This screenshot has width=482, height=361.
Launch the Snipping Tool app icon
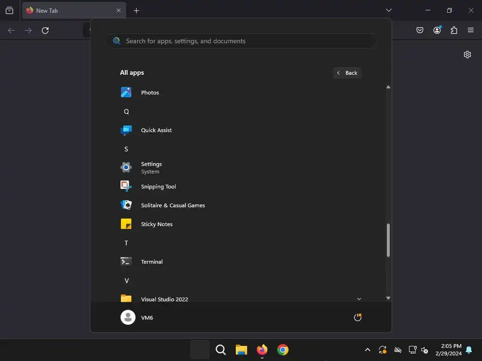click(126, 186)
